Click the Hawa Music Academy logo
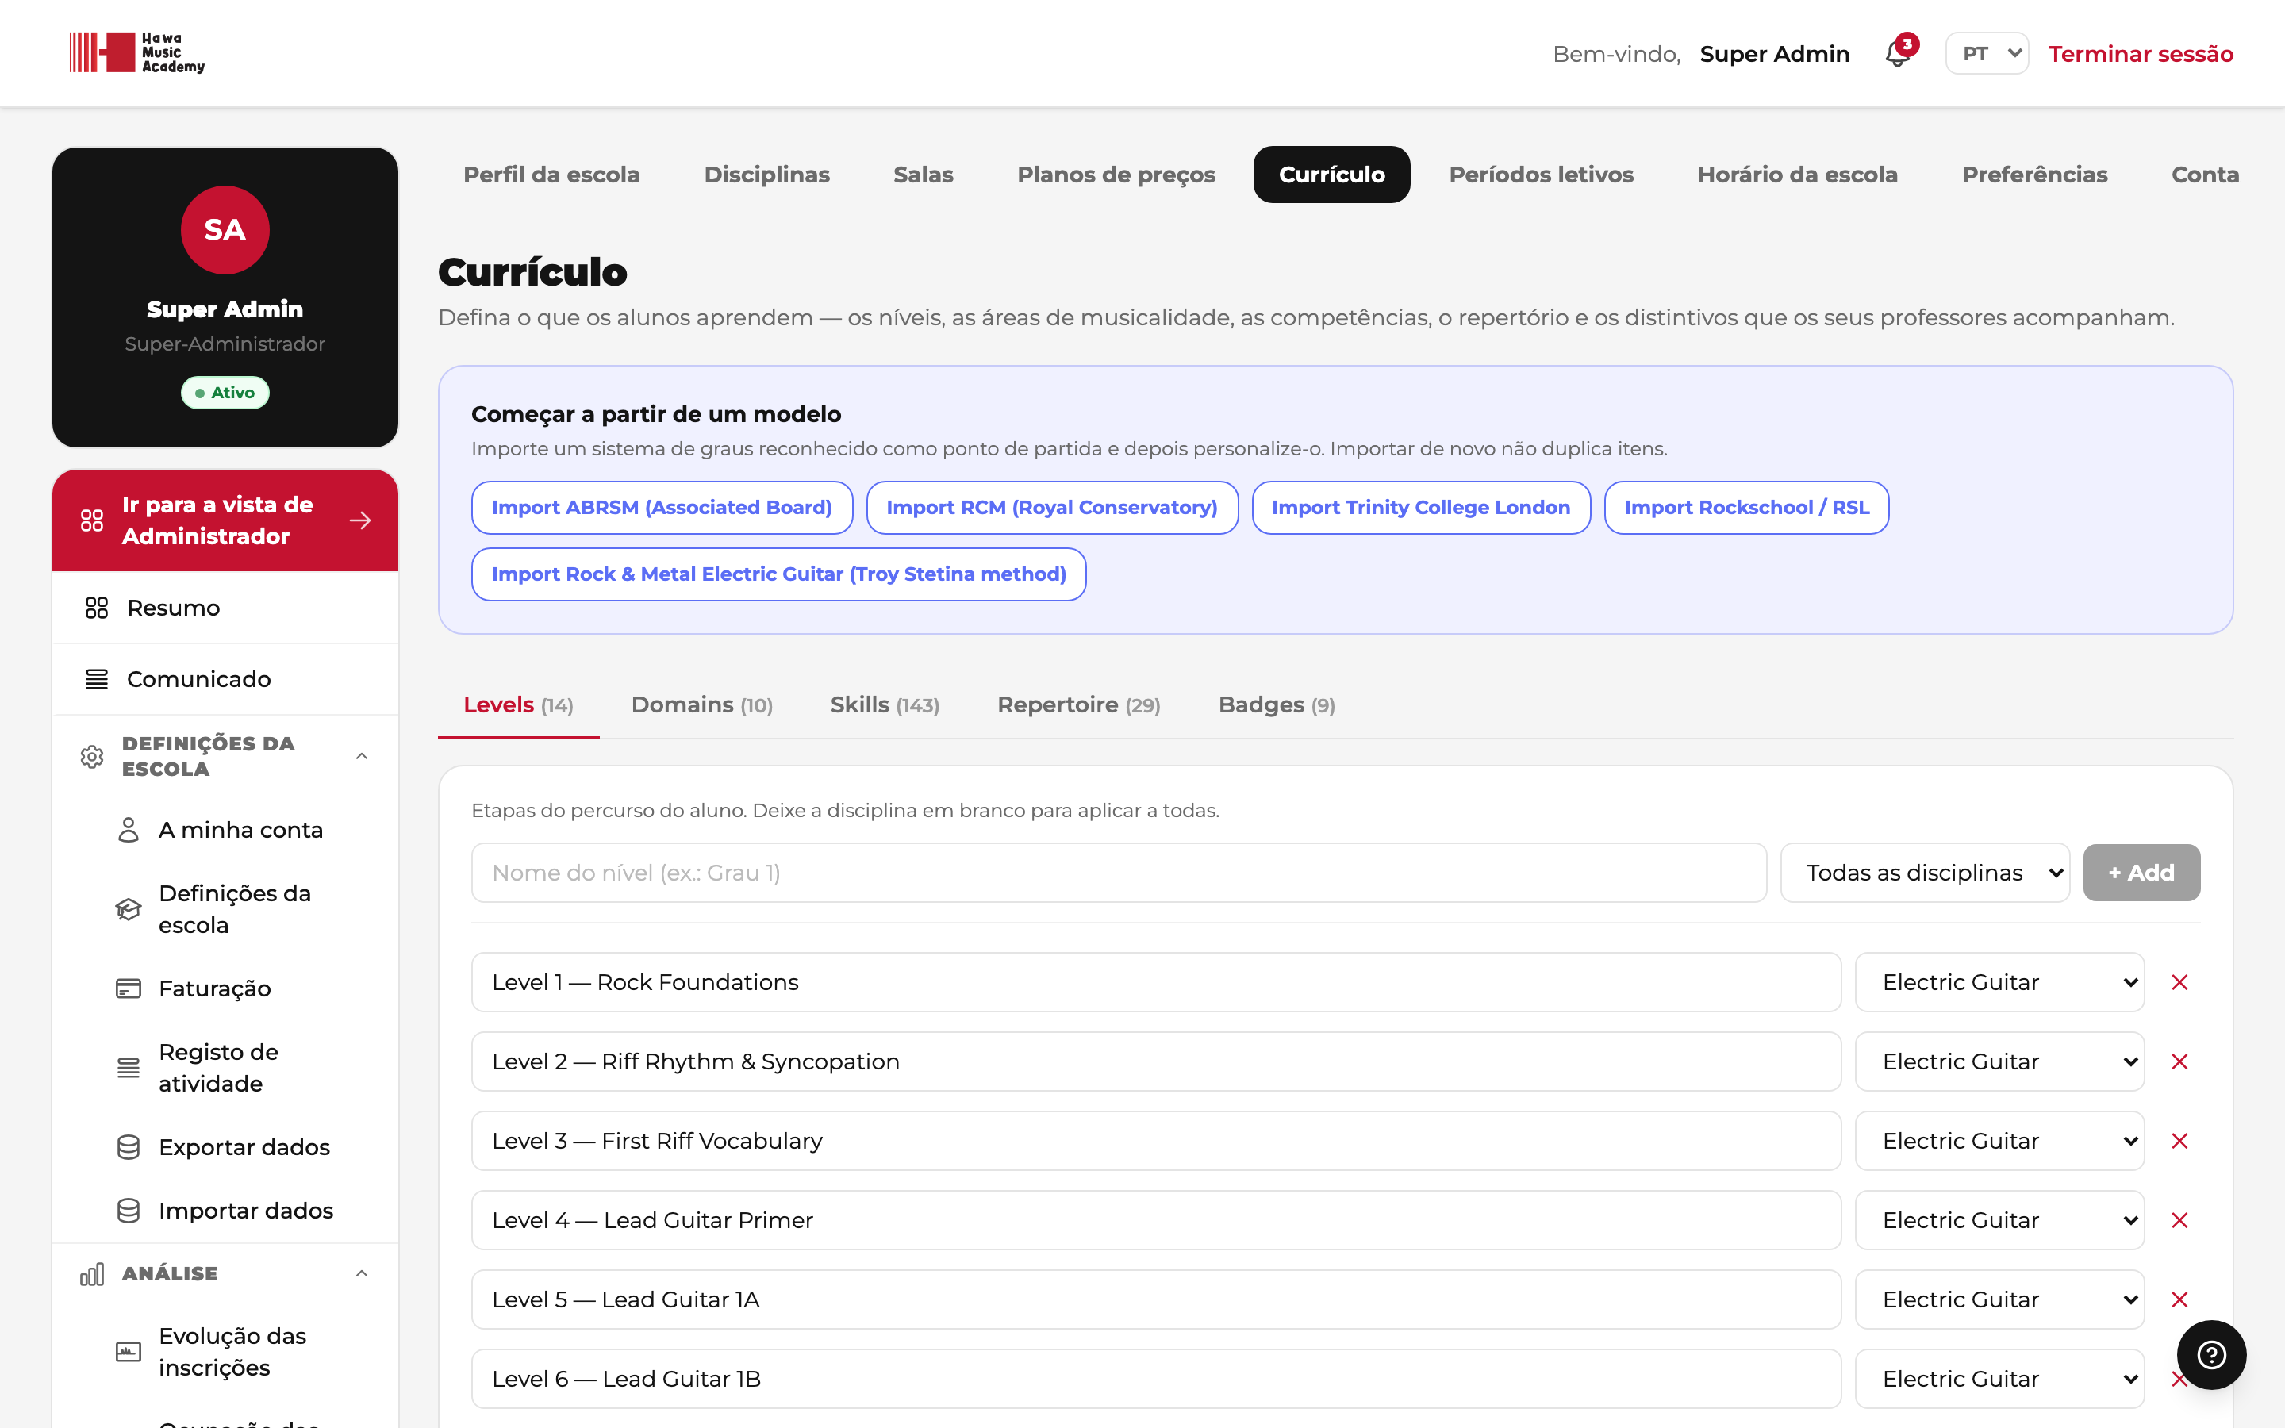Image resolution: width=2285 pixels, height=1428 pixels. click(137, 53)
